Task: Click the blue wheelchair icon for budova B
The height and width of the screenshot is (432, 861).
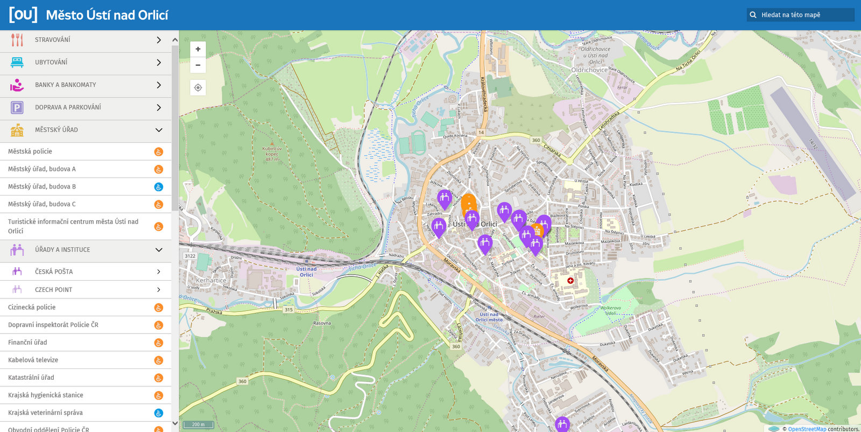Action: click(159, 187)
